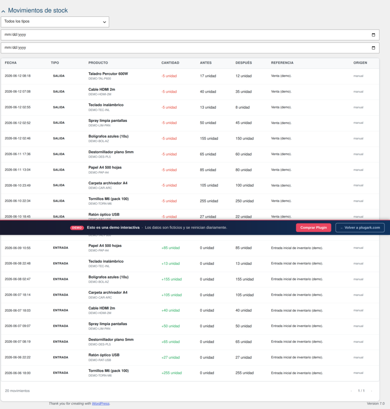The height and width of the screenshot is (409, 390).
Task: Click the Movimientos de stock heading
Action: coord(38,10)
